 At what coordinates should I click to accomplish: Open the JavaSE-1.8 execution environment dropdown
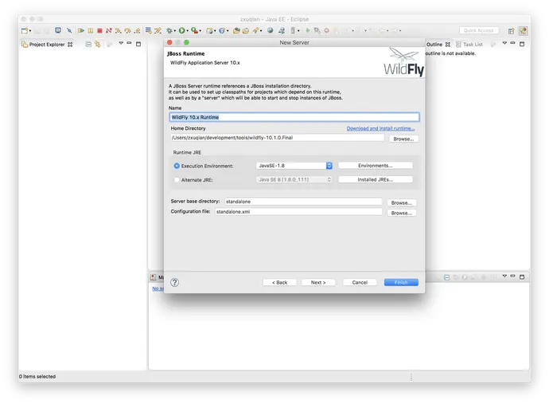pyautogui.click(x=294, y=166)
